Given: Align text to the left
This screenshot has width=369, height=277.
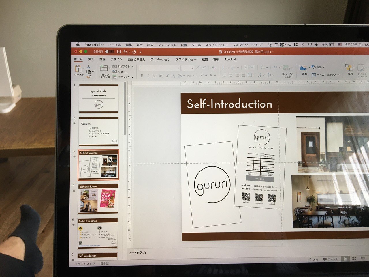Looking at the screenshot, I should tap(225, 75).
